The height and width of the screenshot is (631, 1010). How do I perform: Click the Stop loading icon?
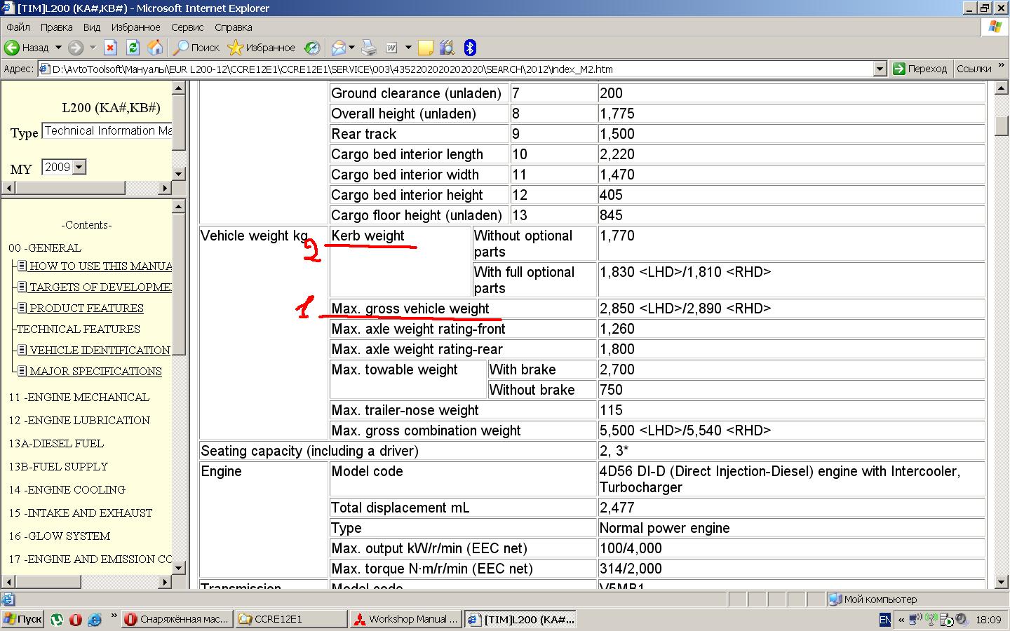point(110,48)
